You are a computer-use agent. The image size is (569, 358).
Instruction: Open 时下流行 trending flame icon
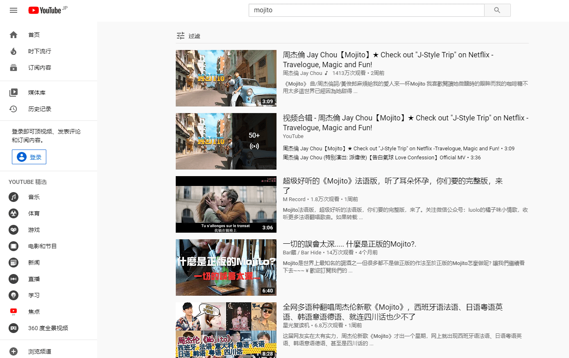pos(14,51)
